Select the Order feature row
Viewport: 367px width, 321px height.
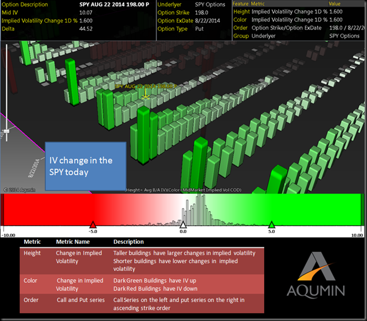click(298, 28)
